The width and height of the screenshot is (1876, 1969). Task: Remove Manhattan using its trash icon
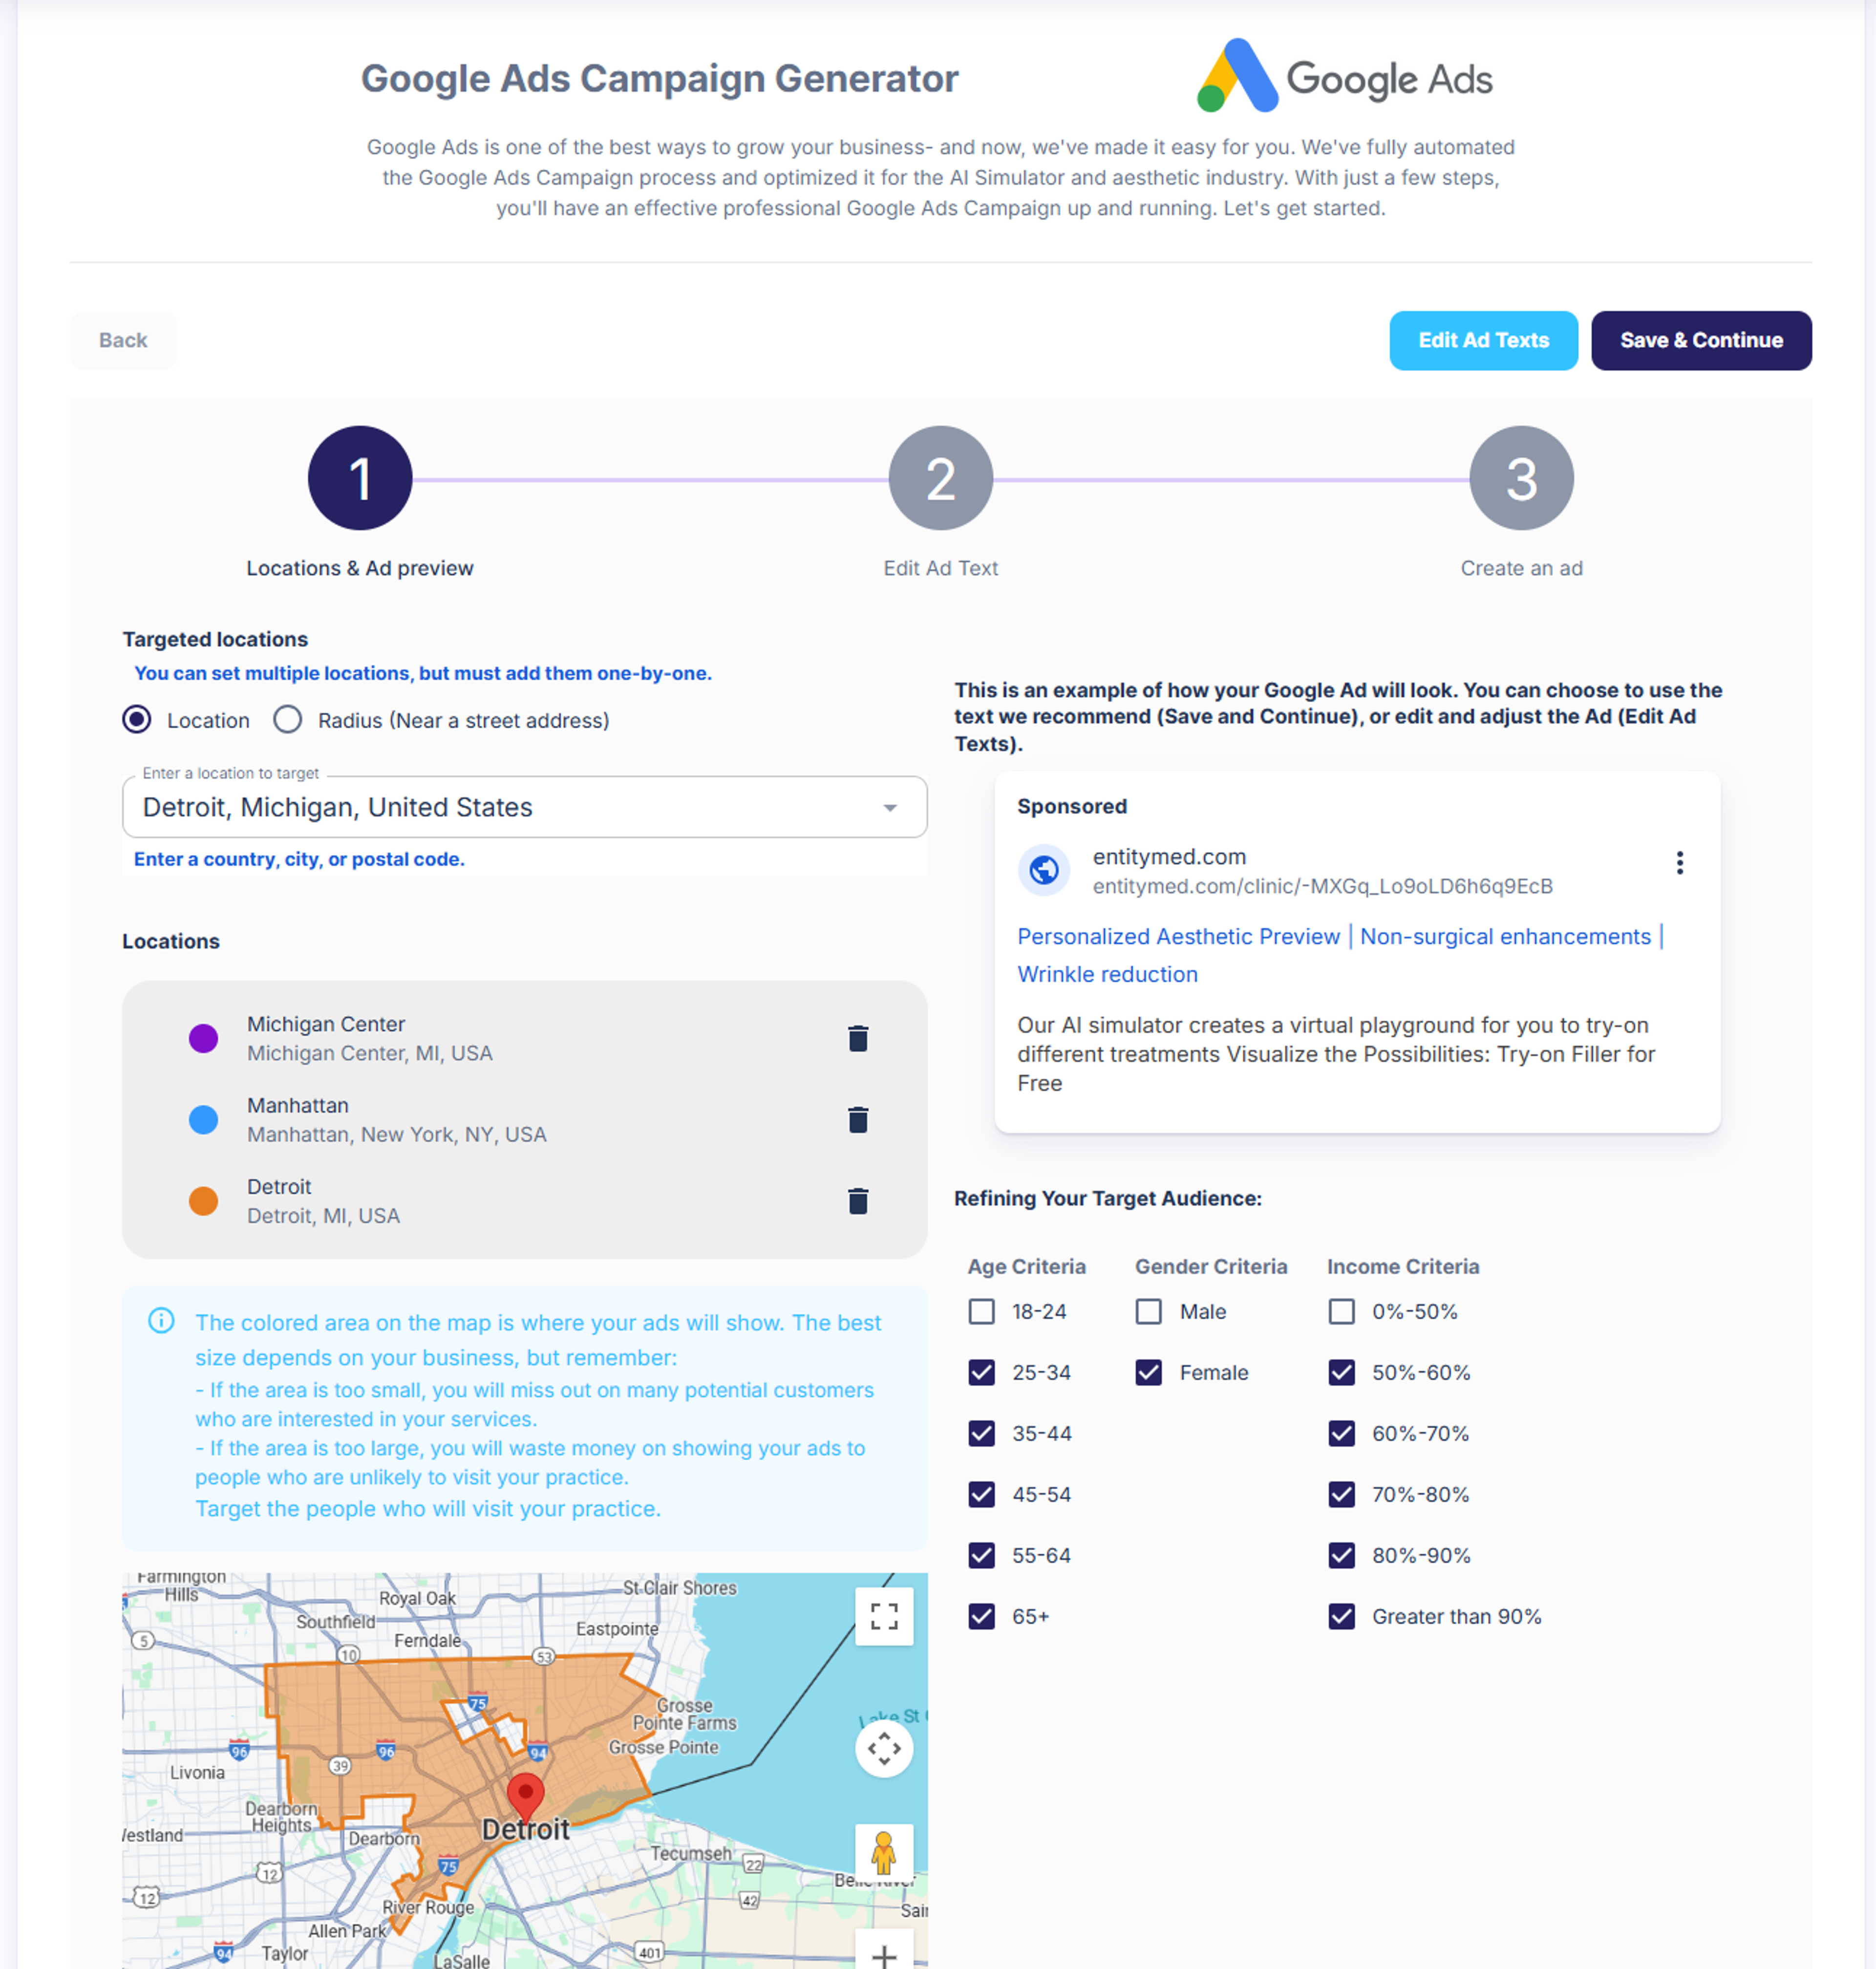tap(857, 1119)
